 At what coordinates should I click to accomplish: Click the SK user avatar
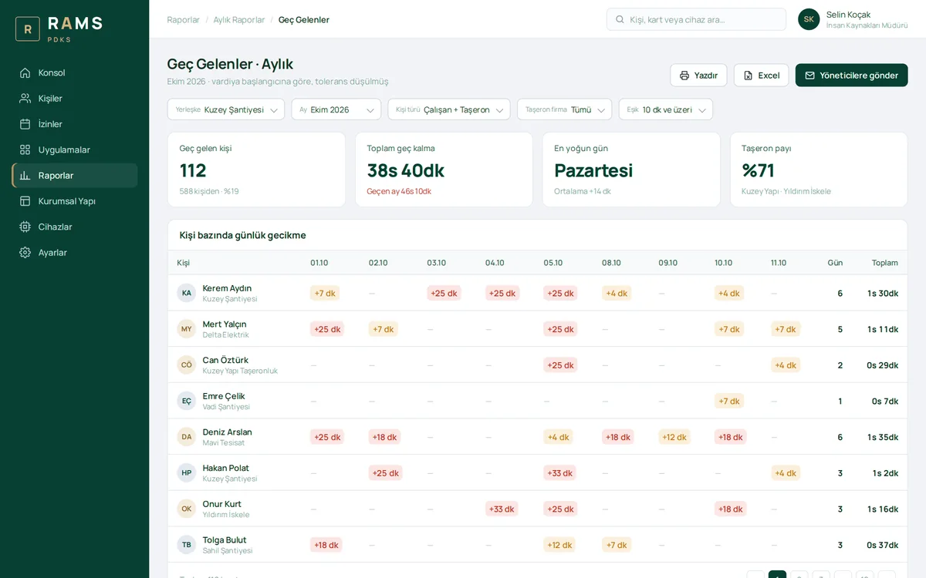pos(809,19)
